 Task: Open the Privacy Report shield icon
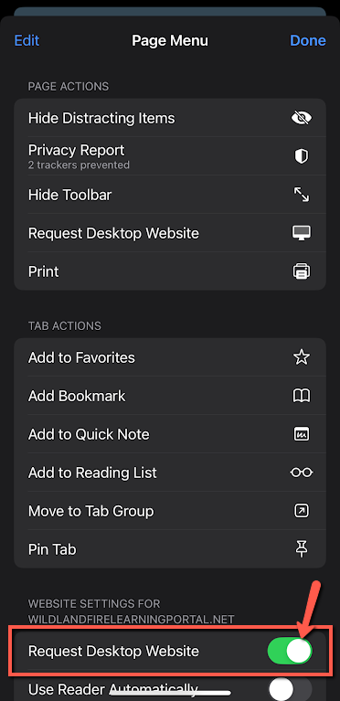(x=302, y=156)
